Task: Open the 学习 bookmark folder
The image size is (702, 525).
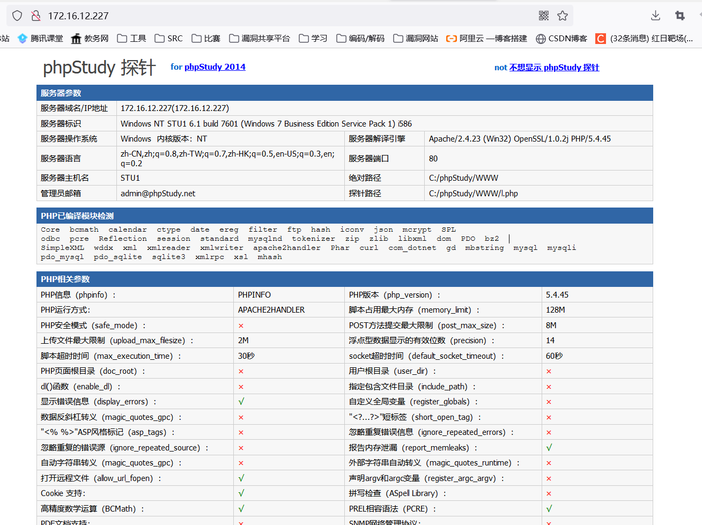Action: click(313, 38)
